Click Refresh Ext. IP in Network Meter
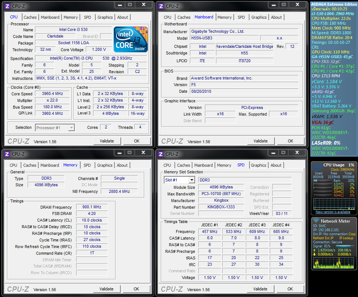358x297 pixels. [x=323, y=238]
